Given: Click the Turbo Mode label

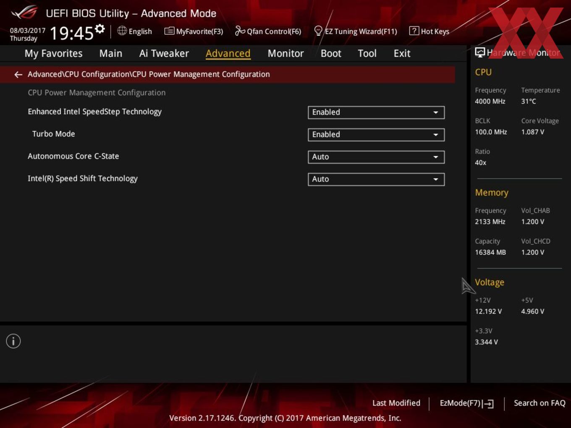Looking at the screenshot, I should tap(53, 134).
